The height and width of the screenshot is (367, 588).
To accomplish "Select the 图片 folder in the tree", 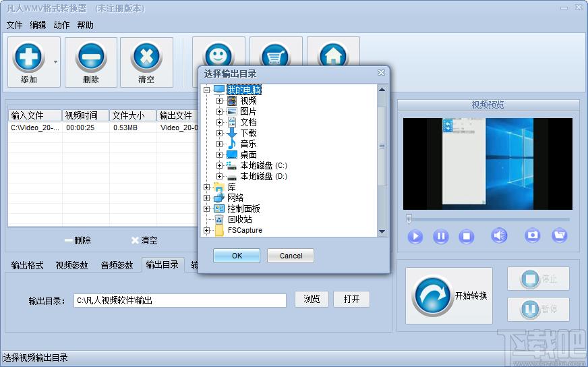I will point(248,111).
